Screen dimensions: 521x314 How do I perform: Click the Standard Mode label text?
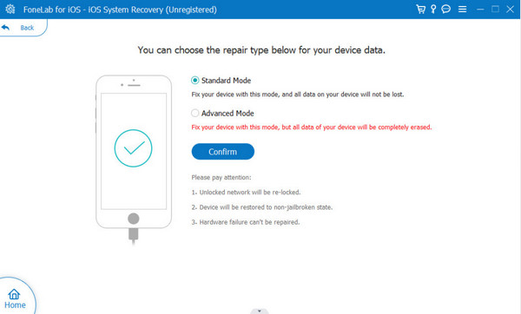pyautogui.click(x=226, y=81)
